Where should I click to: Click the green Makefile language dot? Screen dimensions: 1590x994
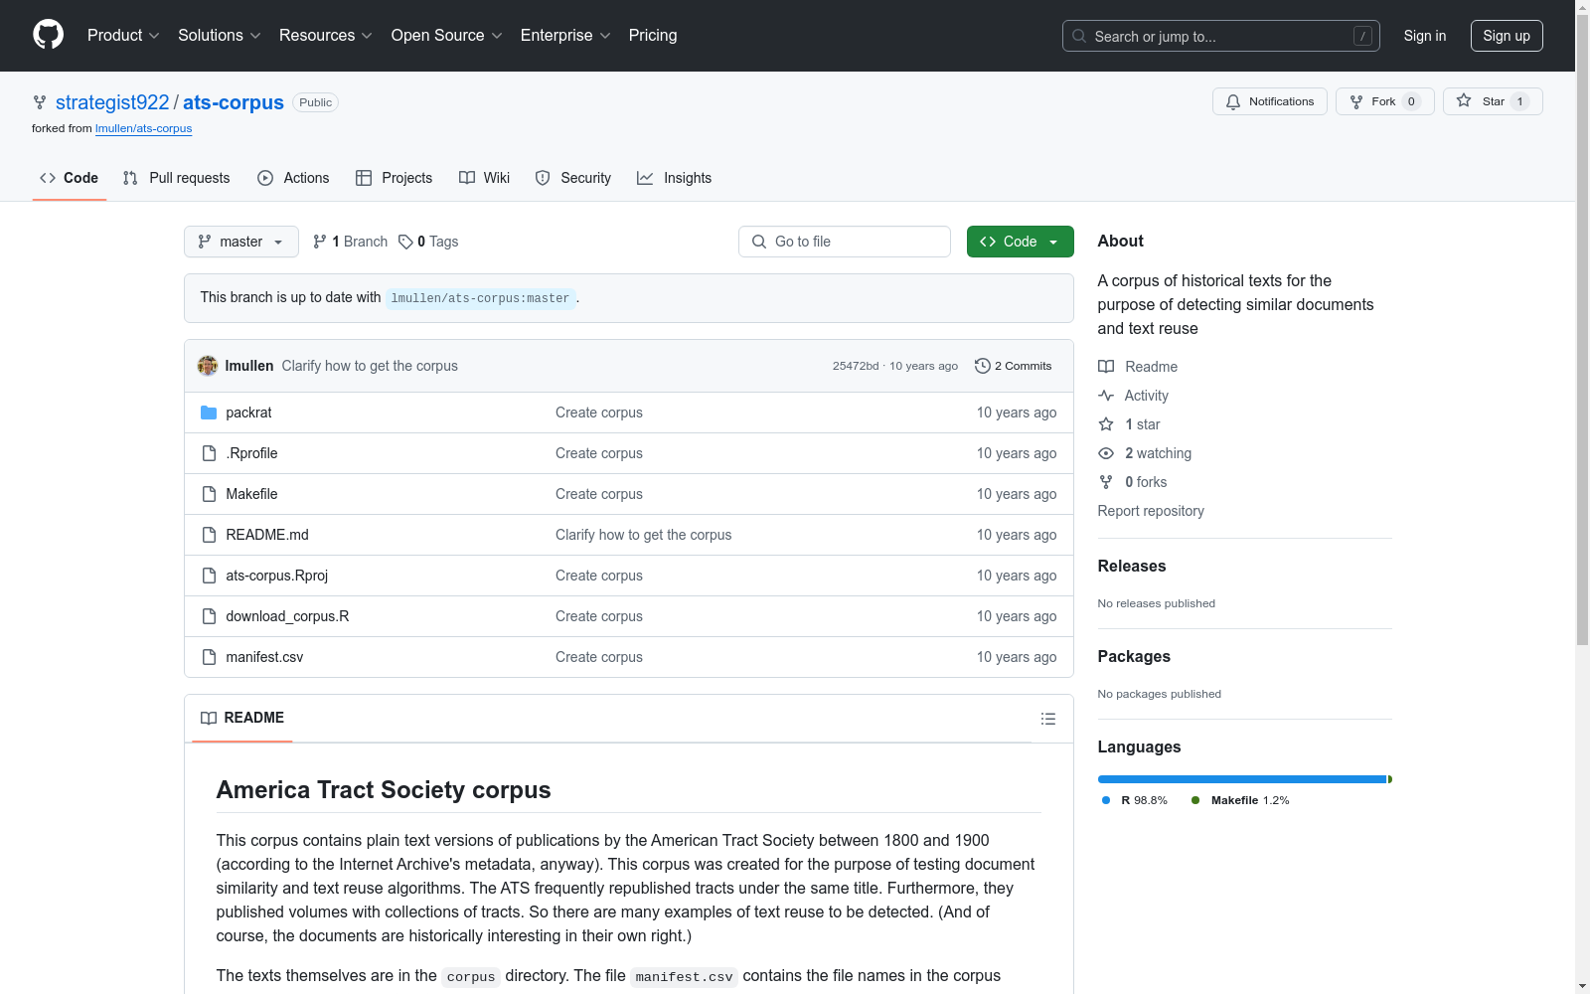[x=1195, y=800]
